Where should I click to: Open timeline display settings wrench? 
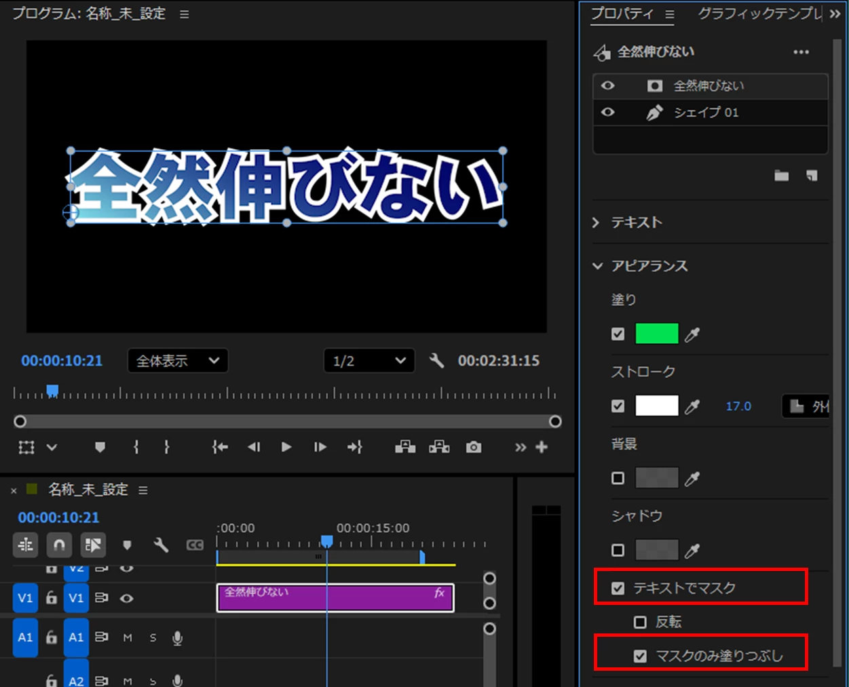coord(161,545)
